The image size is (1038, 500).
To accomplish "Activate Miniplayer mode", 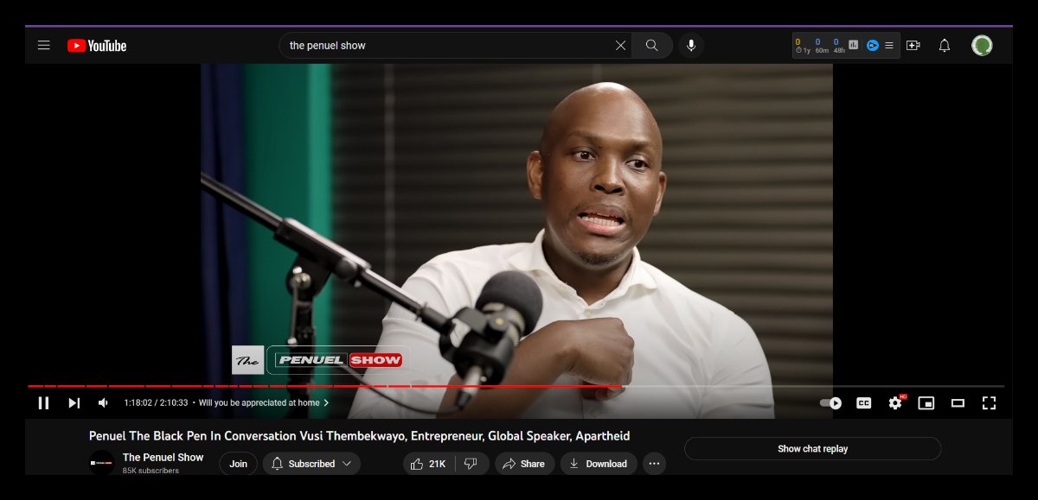I will (926, 402).
